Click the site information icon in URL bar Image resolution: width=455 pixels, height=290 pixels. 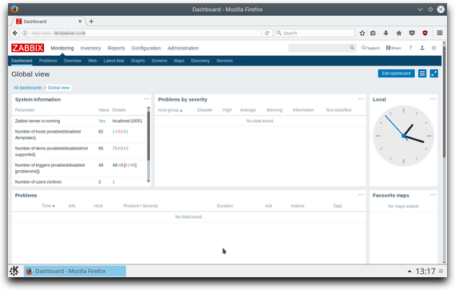(x=25, y=33)
